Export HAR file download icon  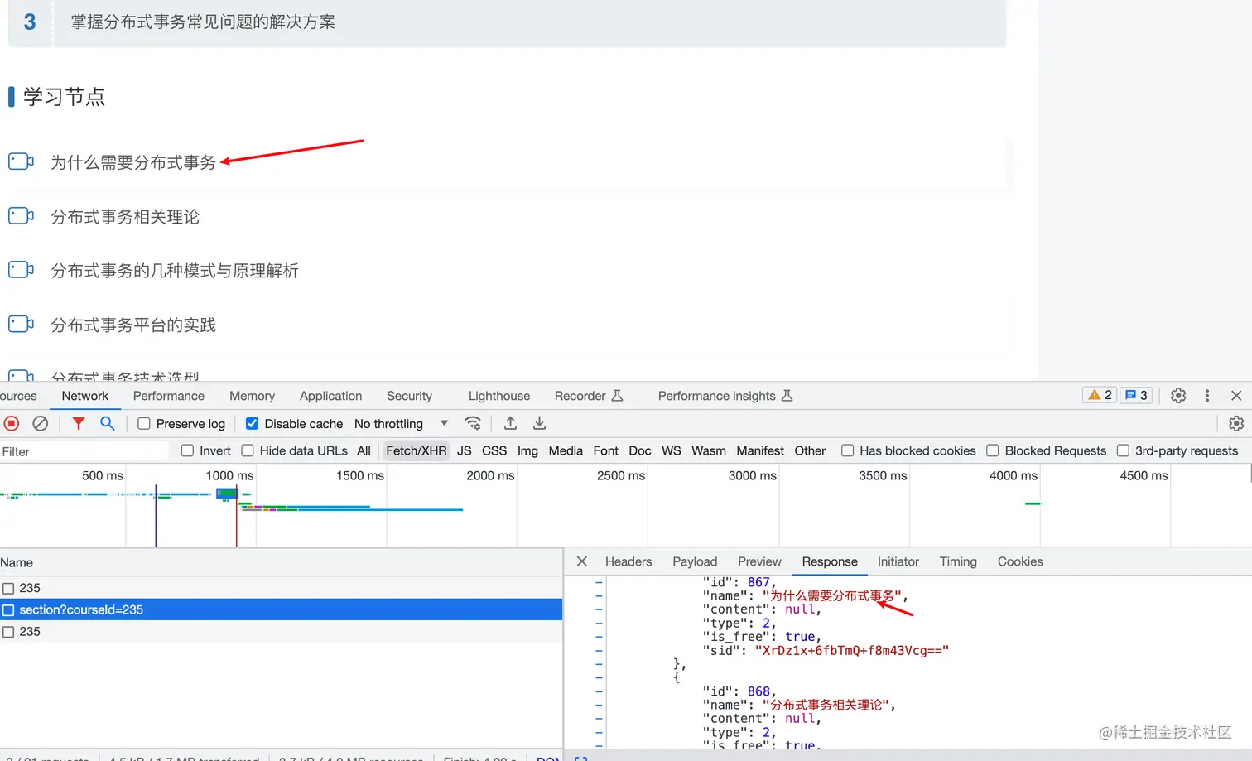point(539,423)
